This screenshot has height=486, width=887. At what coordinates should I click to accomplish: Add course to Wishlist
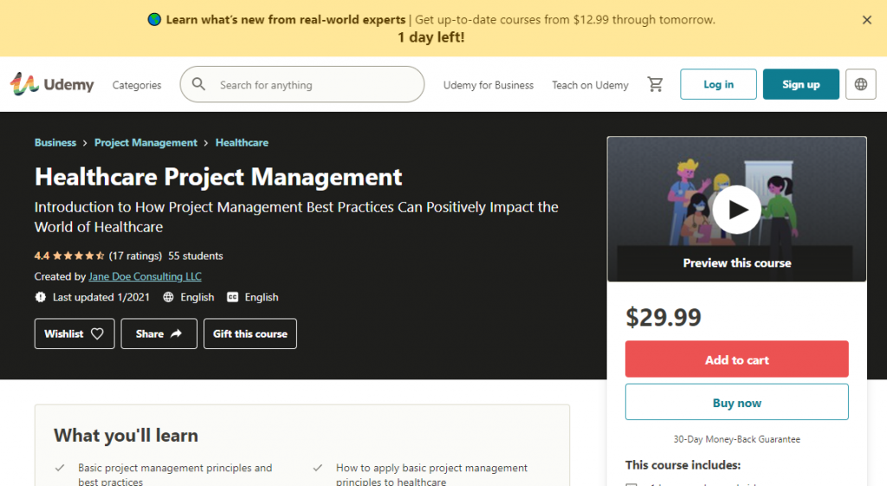click(74, 334)
